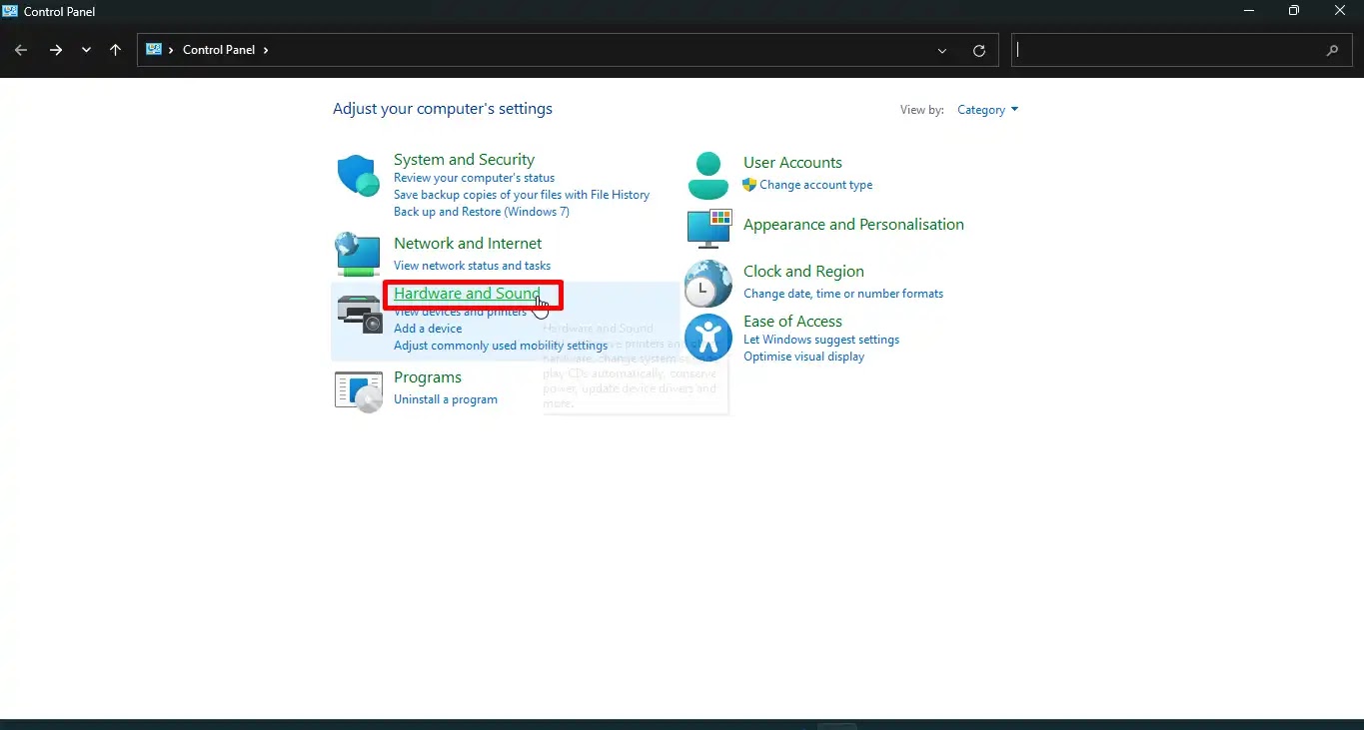Click Change account type link

pos(815,185)
